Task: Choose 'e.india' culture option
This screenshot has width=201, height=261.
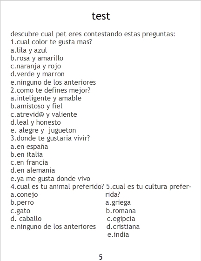Action: tap(118, 234)
